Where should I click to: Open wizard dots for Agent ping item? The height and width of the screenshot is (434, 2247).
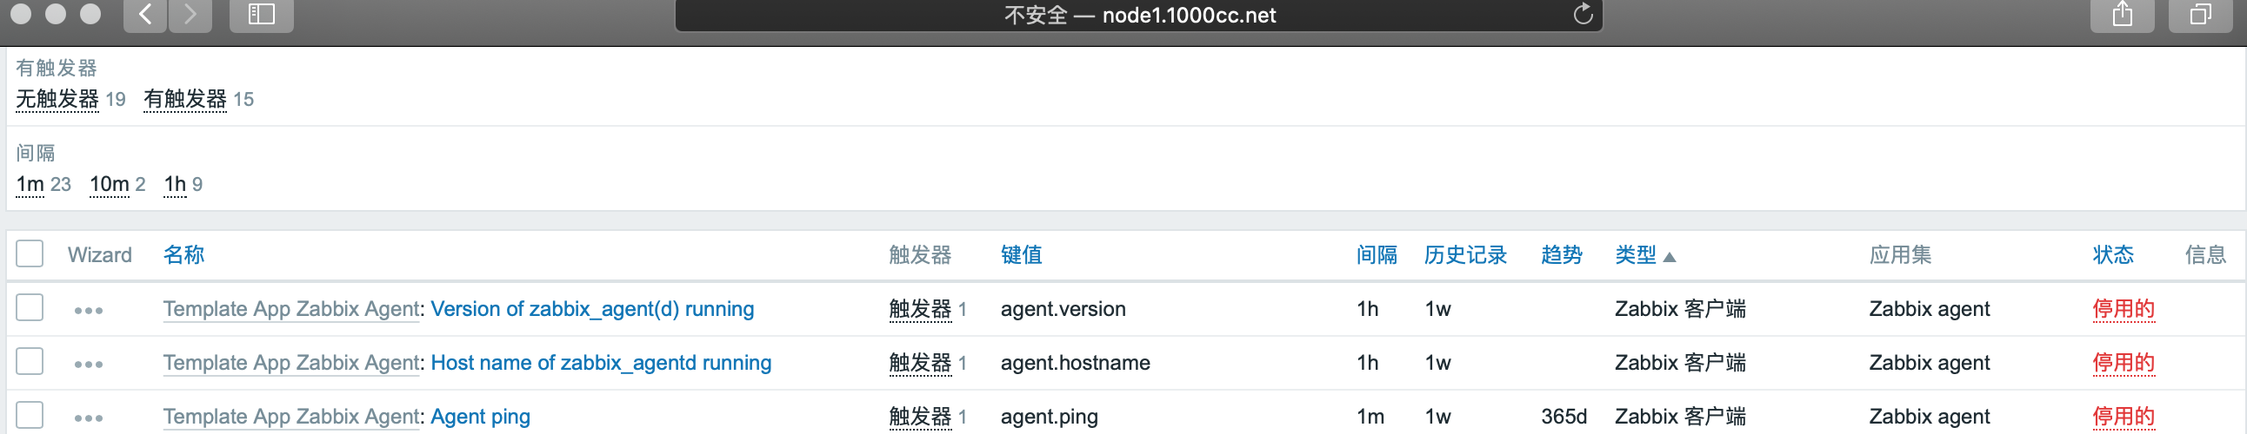tap(88, 418)
